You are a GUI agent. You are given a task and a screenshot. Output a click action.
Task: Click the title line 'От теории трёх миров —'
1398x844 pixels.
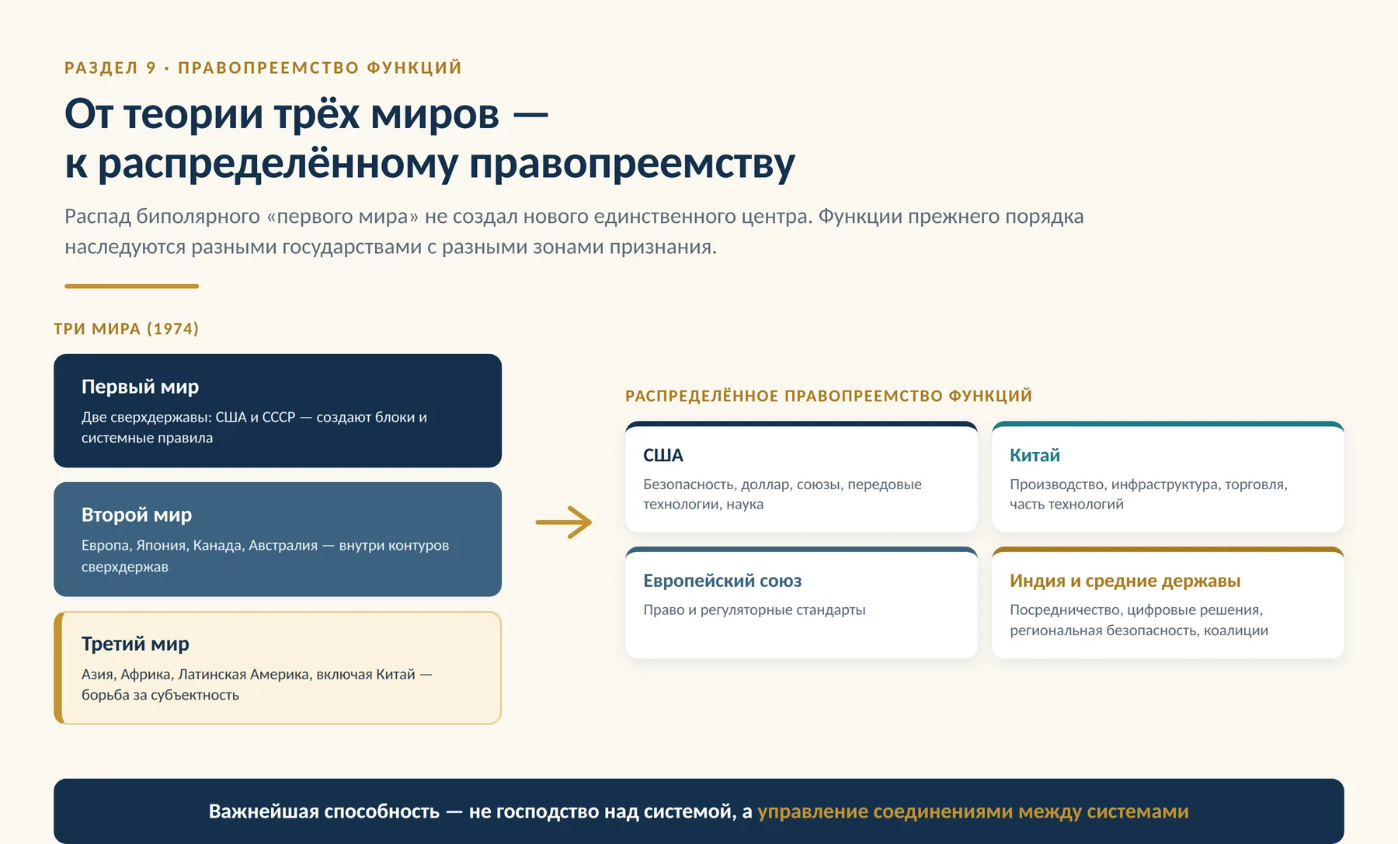tap(306, 114)
